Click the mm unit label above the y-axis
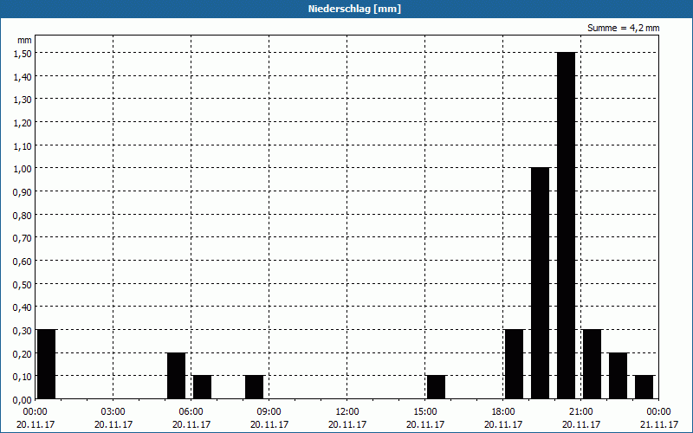The width and height of the screenshot is (693, 433). [x=24, y=40]
